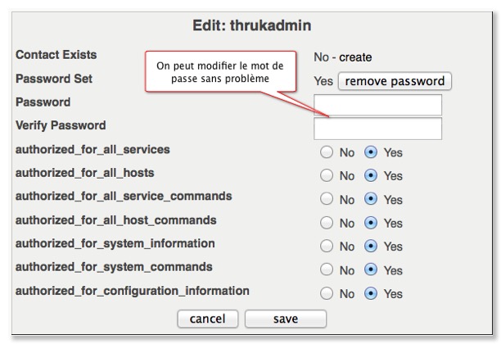This screenshot has width=501, height=344.
Task: Select Yes for authorized_for_configuration_information
Action: pos(370,294)
